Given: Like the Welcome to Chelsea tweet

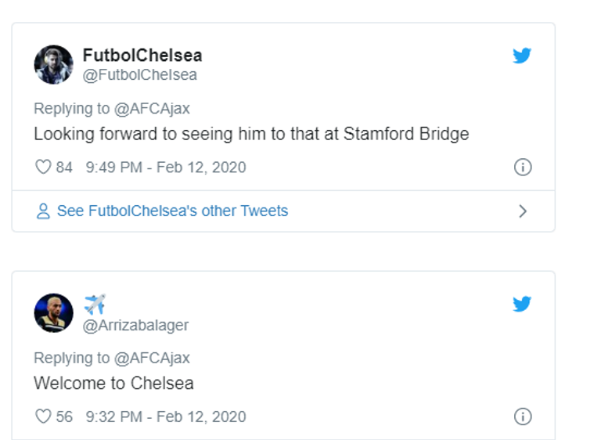Looking at the screenshot, I should (43, 417).
